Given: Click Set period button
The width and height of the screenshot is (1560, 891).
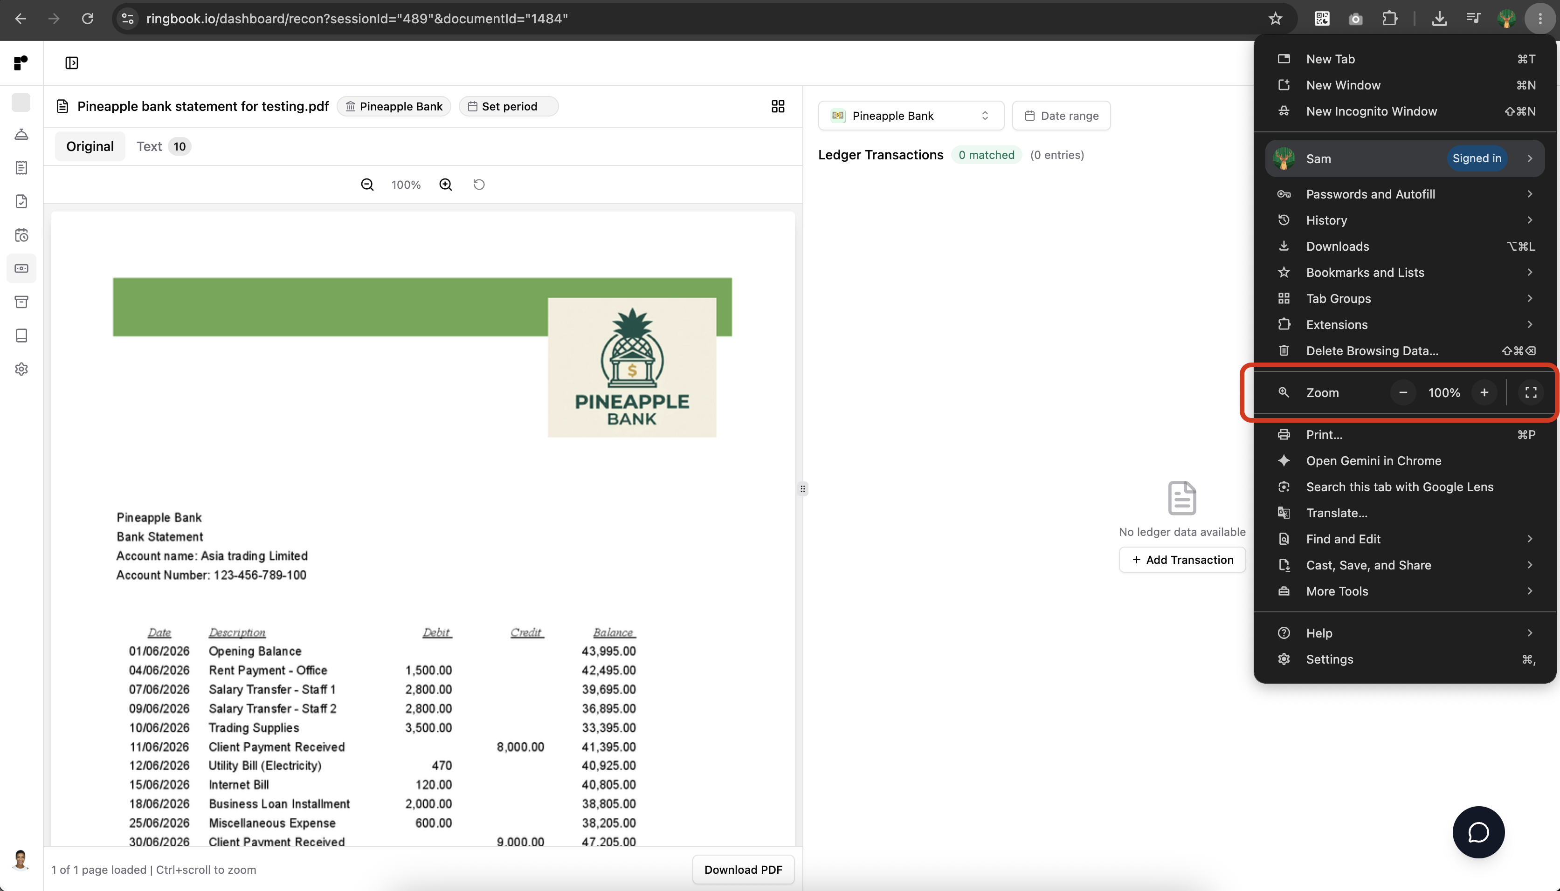Looking at the screenshot, I should [508, 106].
